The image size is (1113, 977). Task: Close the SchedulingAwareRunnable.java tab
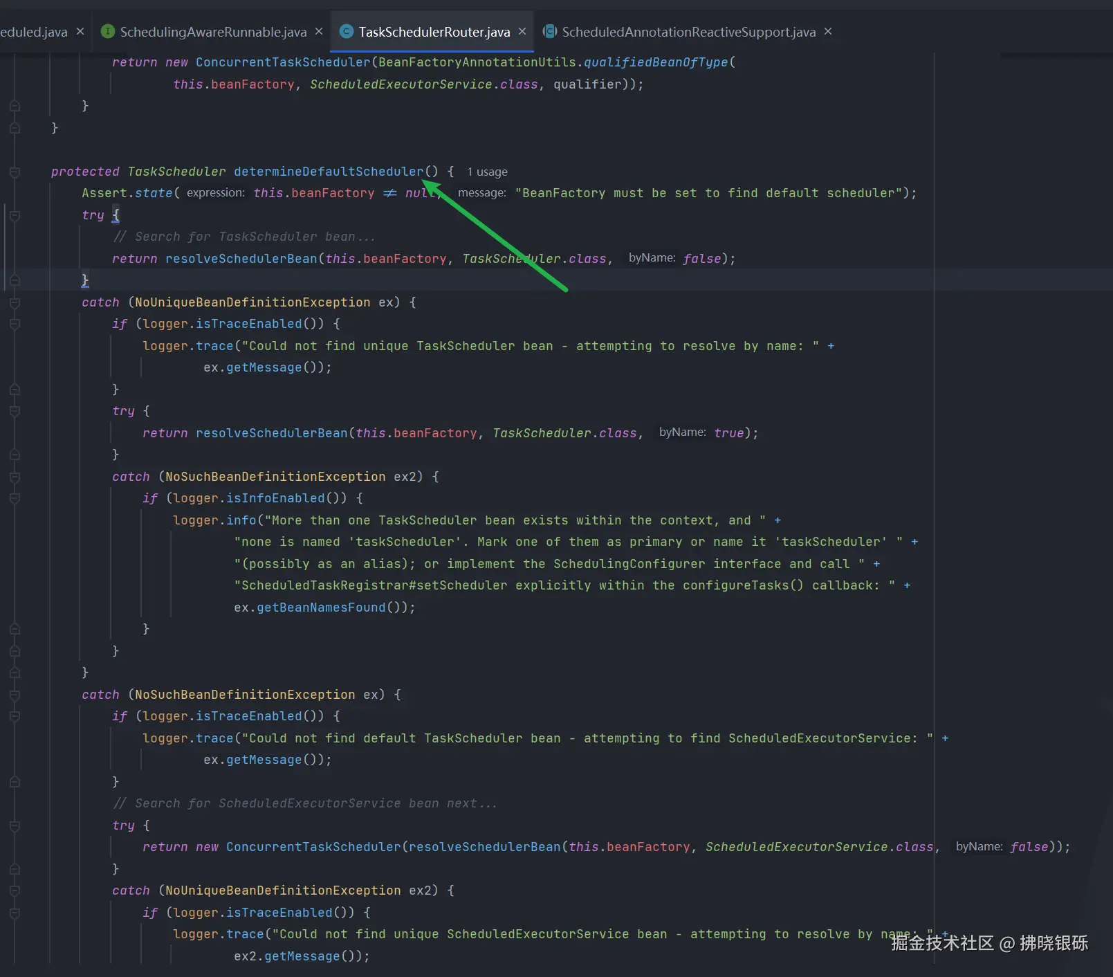click(319, 31)
